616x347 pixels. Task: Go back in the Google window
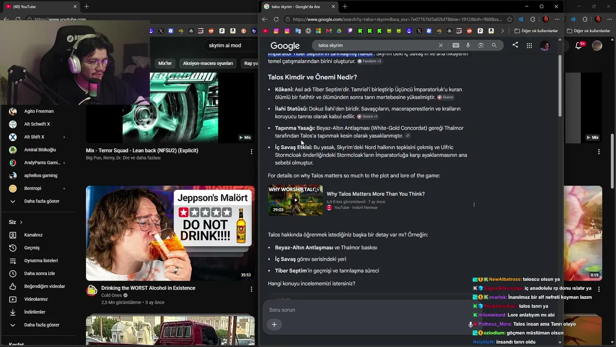[x=265, y=19]
